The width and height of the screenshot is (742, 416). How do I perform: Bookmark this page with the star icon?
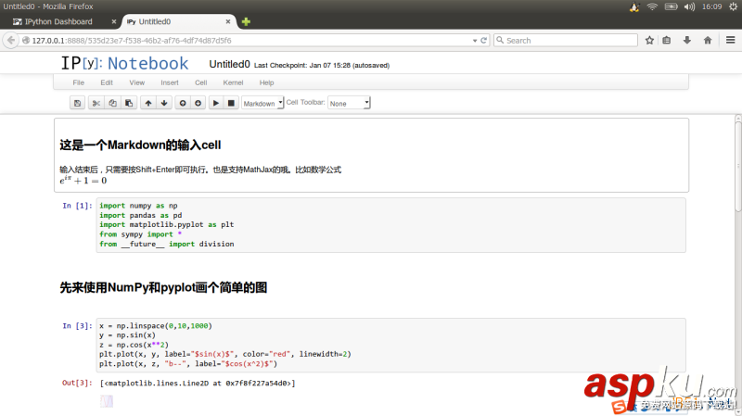click(x=649, y=40)
